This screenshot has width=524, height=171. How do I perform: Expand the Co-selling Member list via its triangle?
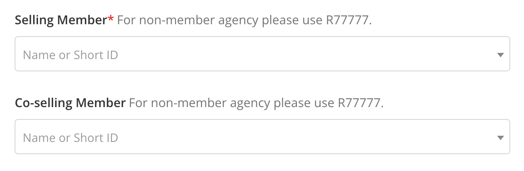500,138
